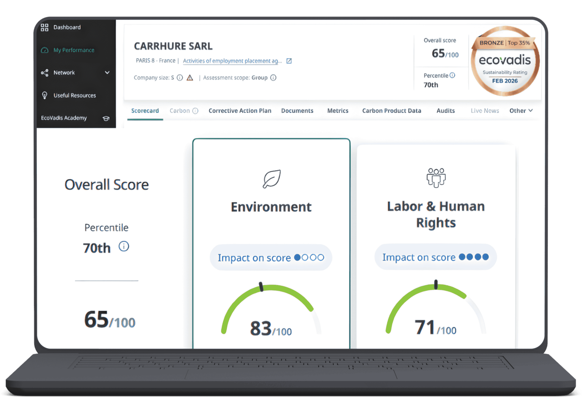Click the My Performance gauge icon
The image size is (582, 414).
[44, 50]
